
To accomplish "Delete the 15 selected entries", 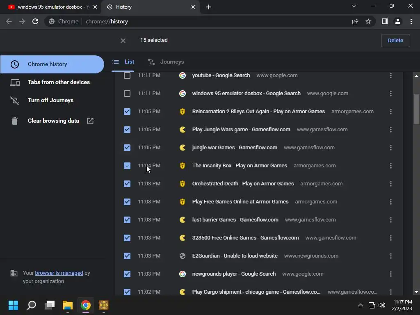I will [395, 41].
